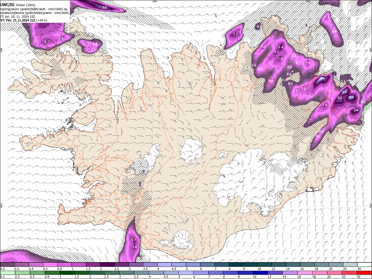Image resolution: width=372 pixels, height=279 pixels.
Task: Click the '30' label in the upper legend row
Action: (359, 269)
